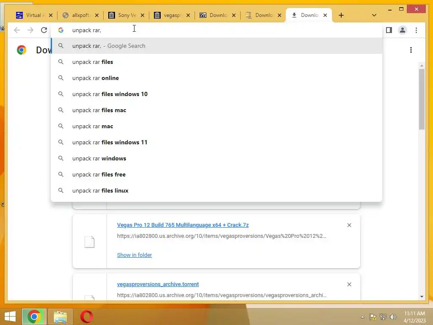The image size is (433, 325).
Task: Select suggestion 'unpack rar mac'
Action: (x=217, y=126)
